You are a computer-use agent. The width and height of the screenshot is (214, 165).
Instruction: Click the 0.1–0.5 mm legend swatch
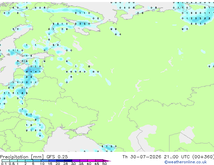[x=6, y=161]
